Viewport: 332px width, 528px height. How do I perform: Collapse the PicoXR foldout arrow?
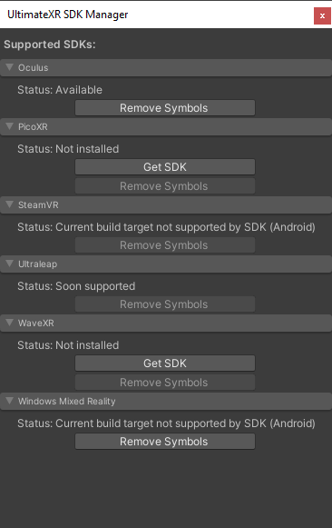[x=9, y=126]
